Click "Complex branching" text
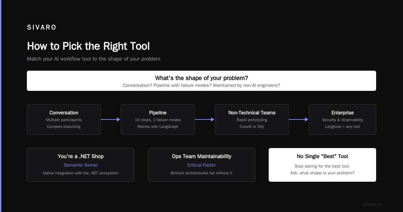 coord(64,127)
